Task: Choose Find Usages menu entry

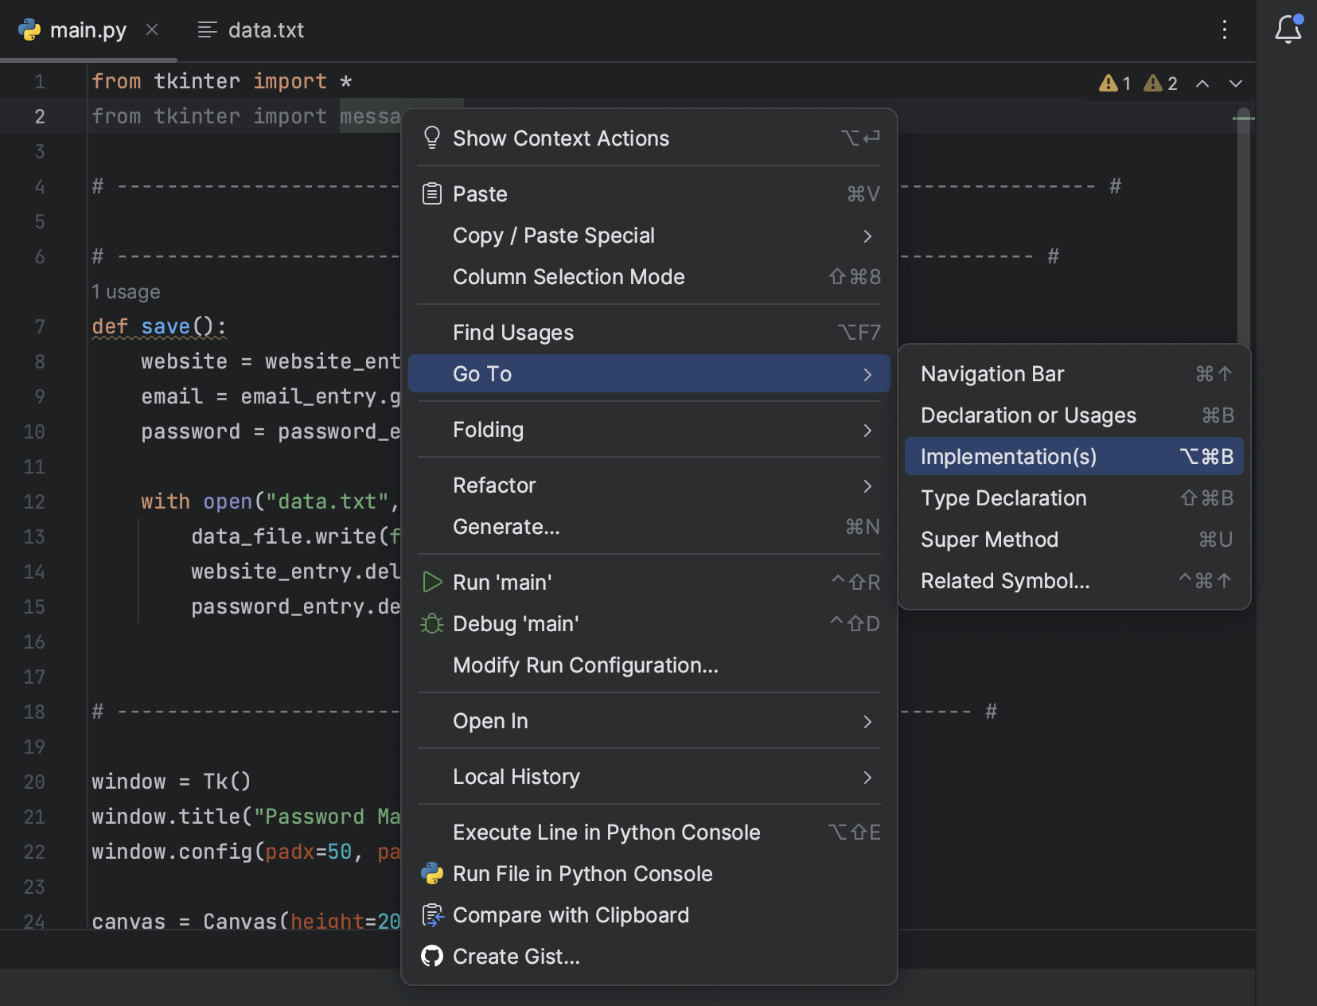Action: (x=649, y=332)
